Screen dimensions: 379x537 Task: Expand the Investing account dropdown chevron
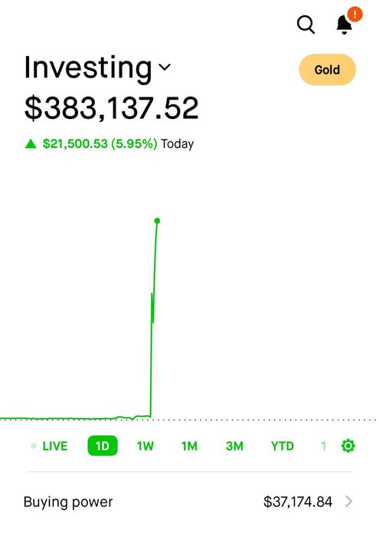click(165, 68)
